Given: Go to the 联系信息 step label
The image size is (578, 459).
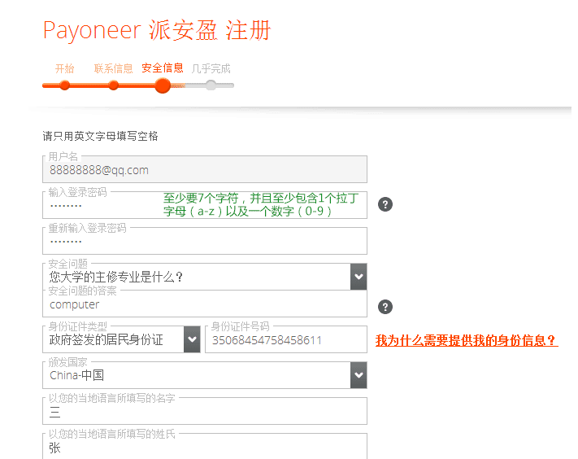Looking at the screenshot, I should tap(113, 68).
